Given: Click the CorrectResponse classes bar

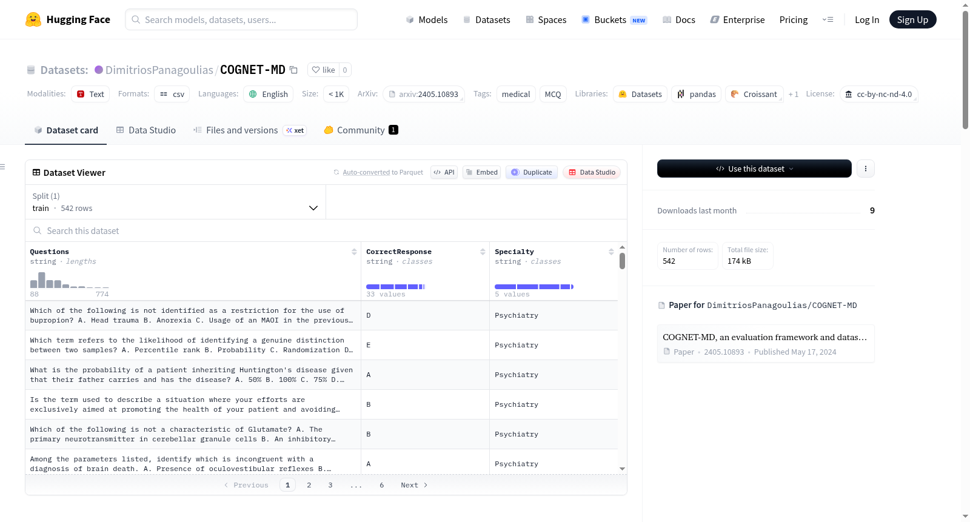Looking at the screenshot, I should tap(395, 287).
